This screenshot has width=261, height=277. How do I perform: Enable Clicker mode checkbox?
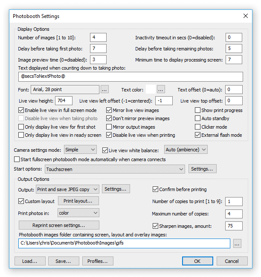198,127
